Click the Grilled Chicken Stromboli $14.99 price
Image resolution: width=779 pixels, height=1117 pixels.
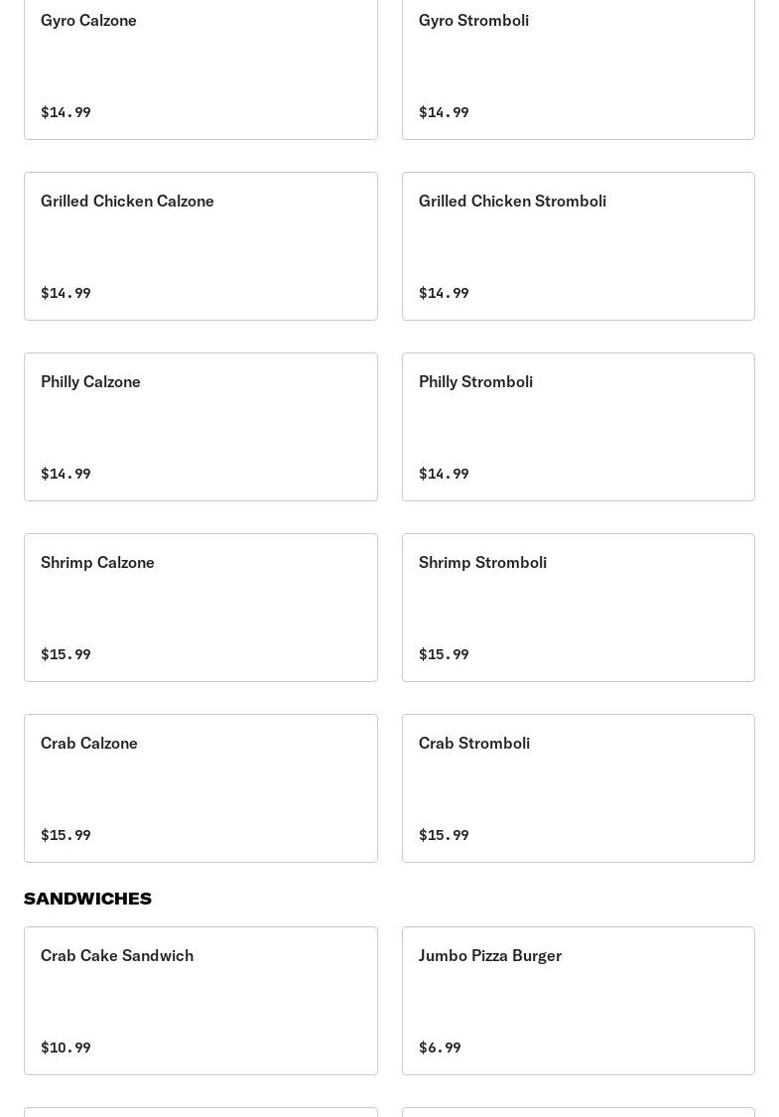pyautogui.click(x=444, y=293)
